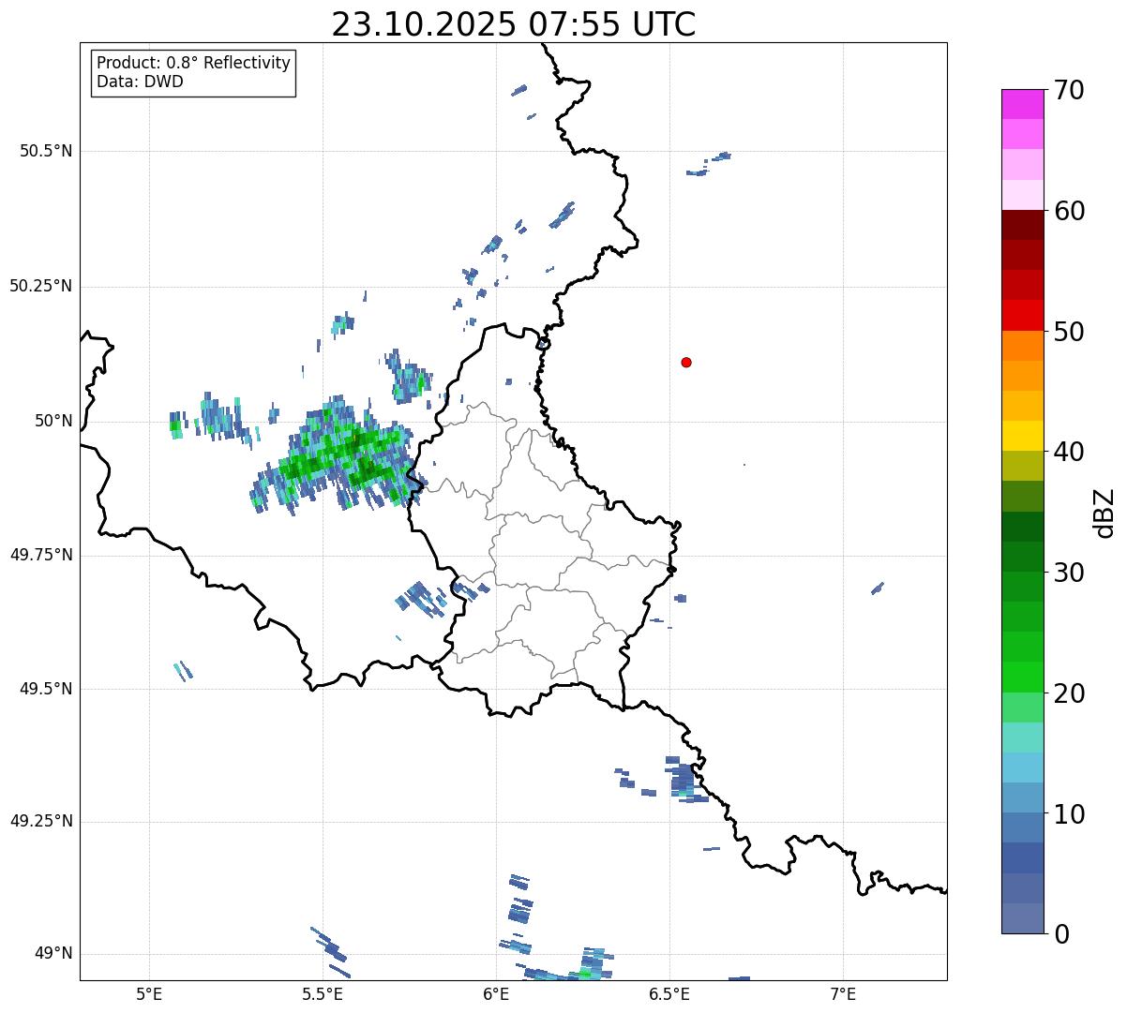Click the dark maroon colorbar segment below 60
The image size is (1127, 1013).
(x=1022, y=225)
